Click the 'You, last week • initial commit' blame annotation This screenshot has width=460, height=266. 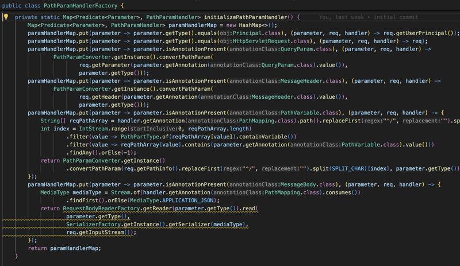tap(369, 17)
